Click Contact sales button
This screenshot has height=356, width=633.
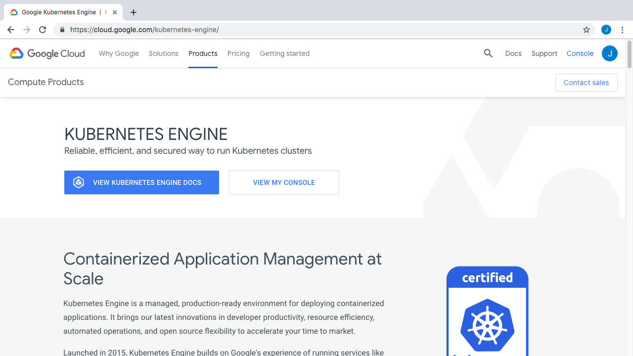click(587, 83)
